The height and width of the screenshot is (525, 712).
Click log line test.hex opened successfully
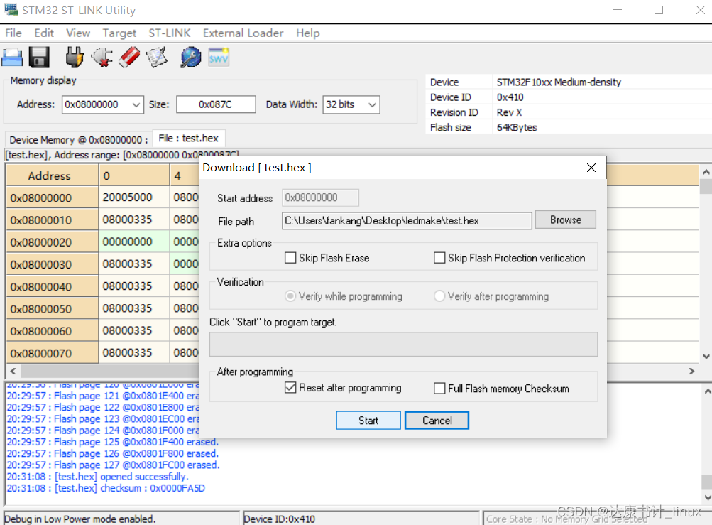[98, 477]
